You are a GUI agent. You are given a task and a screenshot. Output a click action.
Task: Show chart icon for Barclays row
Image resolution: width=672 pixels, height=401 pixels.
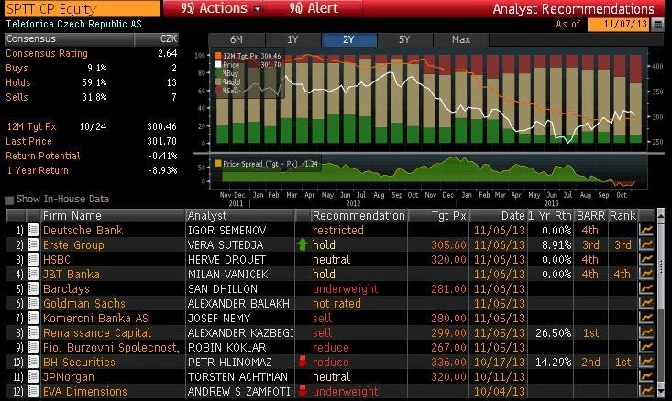click(645, 289)
